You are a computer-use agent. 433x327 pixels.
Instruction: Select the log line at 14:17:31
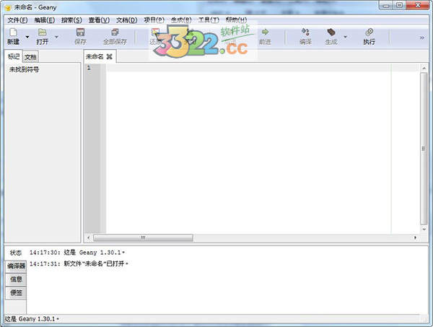(79, 263)
